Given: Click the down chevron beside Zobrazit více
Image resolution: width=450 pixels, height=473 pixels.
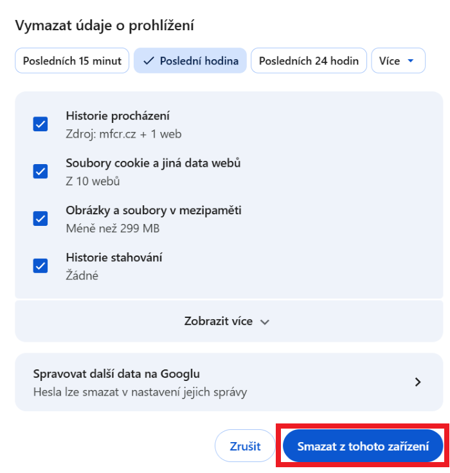Looking at the screenshot, I should click(264, 322).
